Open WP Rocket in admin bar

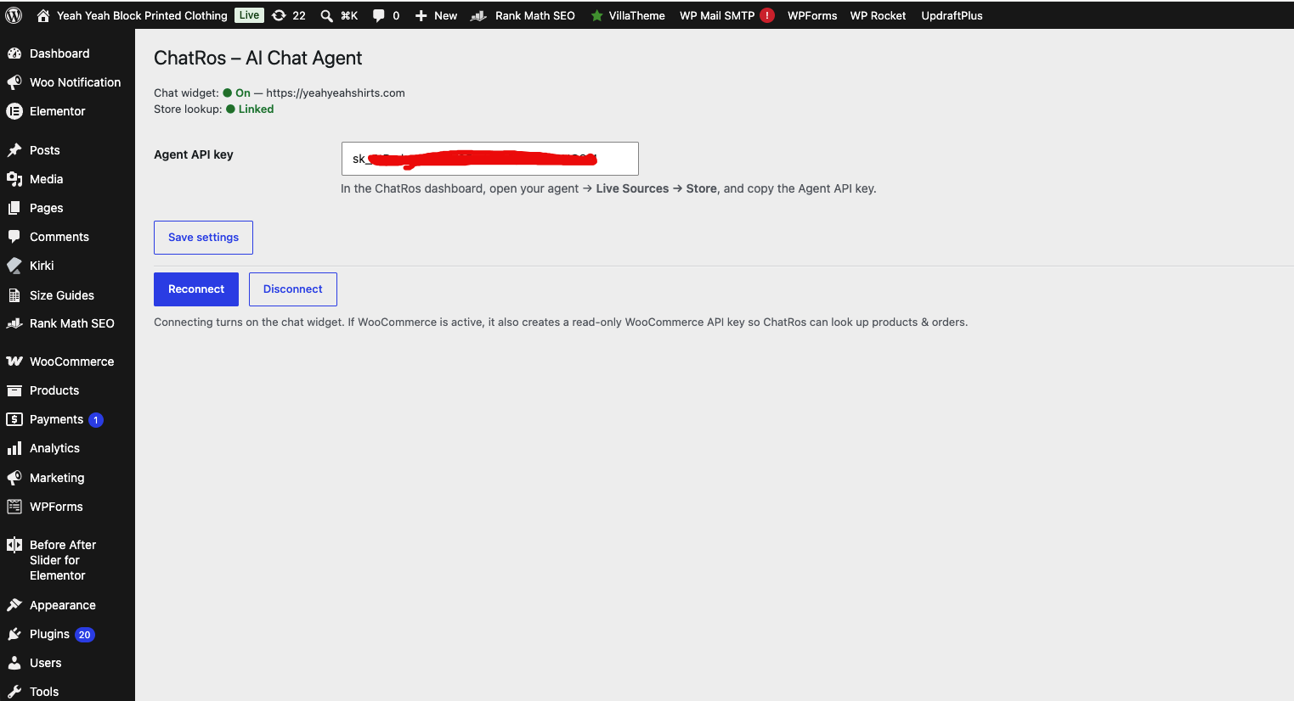point(878,15)
